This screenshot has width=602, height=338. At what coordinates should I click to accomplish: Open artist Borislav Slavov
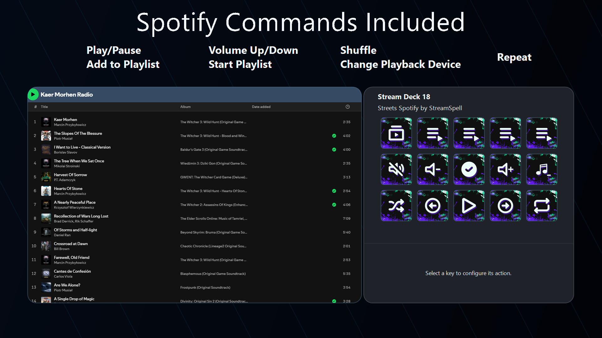66,152
